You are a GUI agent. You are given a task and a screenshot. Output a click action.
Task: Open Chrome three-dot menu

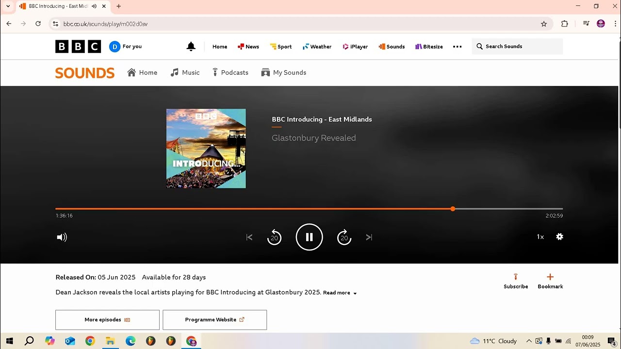click(x=616, y=24)
